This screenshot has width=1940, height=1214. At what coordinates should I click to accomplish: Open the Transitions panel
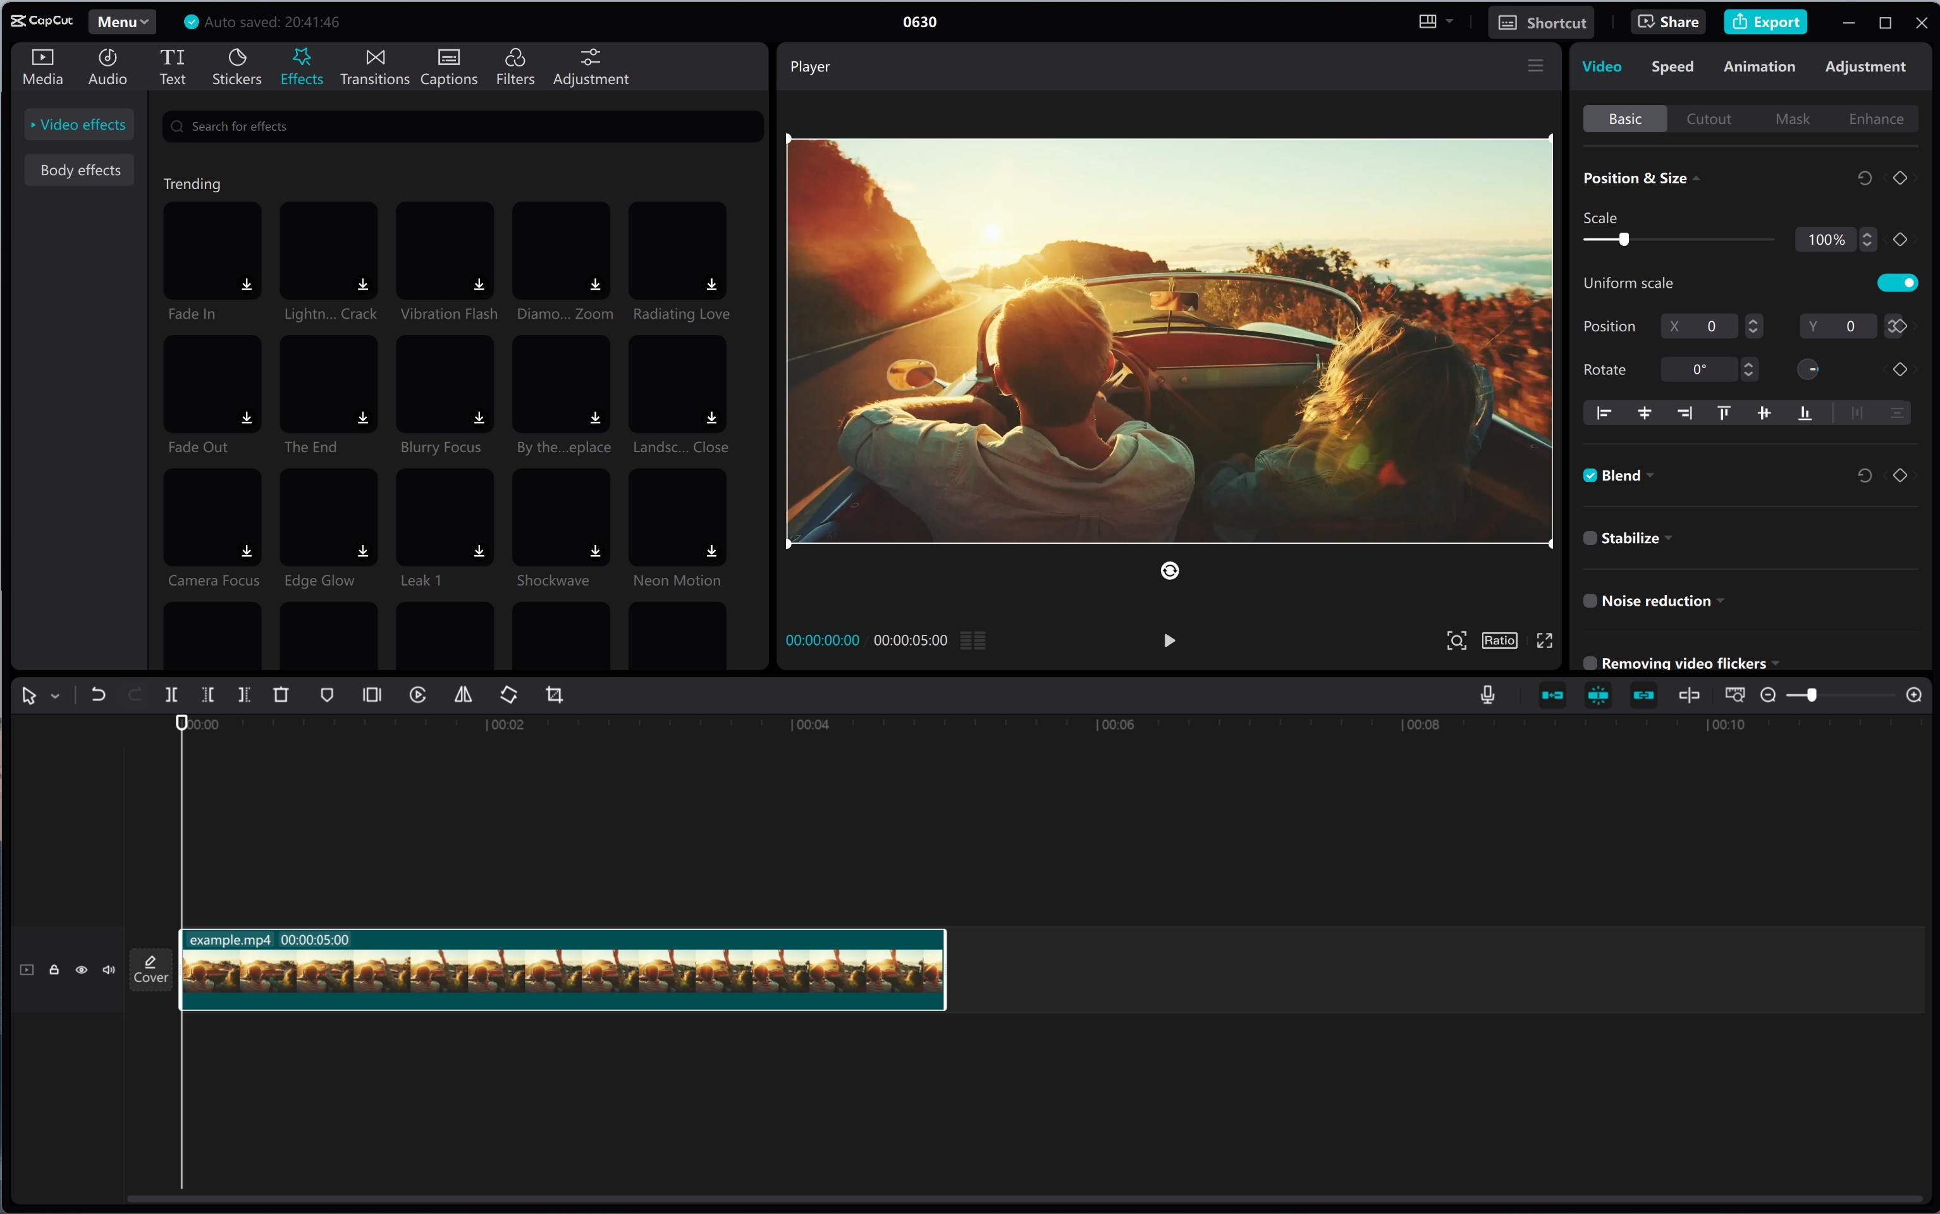[x=374, y=66]
